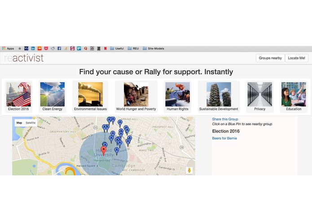Select the Clean Energy cause card

53,97
